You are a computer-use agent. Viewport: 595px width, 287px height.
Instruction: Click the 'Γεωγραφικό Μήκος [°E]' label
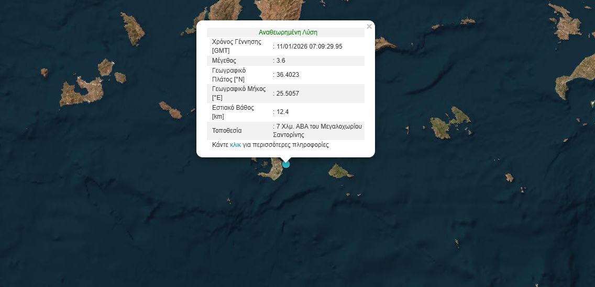coord(239,93)
